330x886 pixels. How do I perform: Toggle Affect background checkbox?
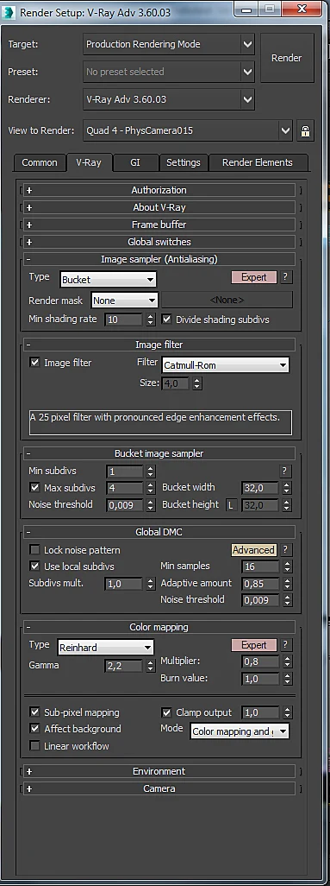point(35,729)
